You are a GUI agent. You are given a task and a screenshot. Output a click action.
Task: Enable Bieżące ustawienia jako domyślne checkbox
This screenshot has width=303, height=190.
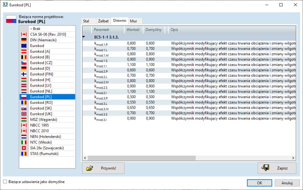click(x=5, y=182)
